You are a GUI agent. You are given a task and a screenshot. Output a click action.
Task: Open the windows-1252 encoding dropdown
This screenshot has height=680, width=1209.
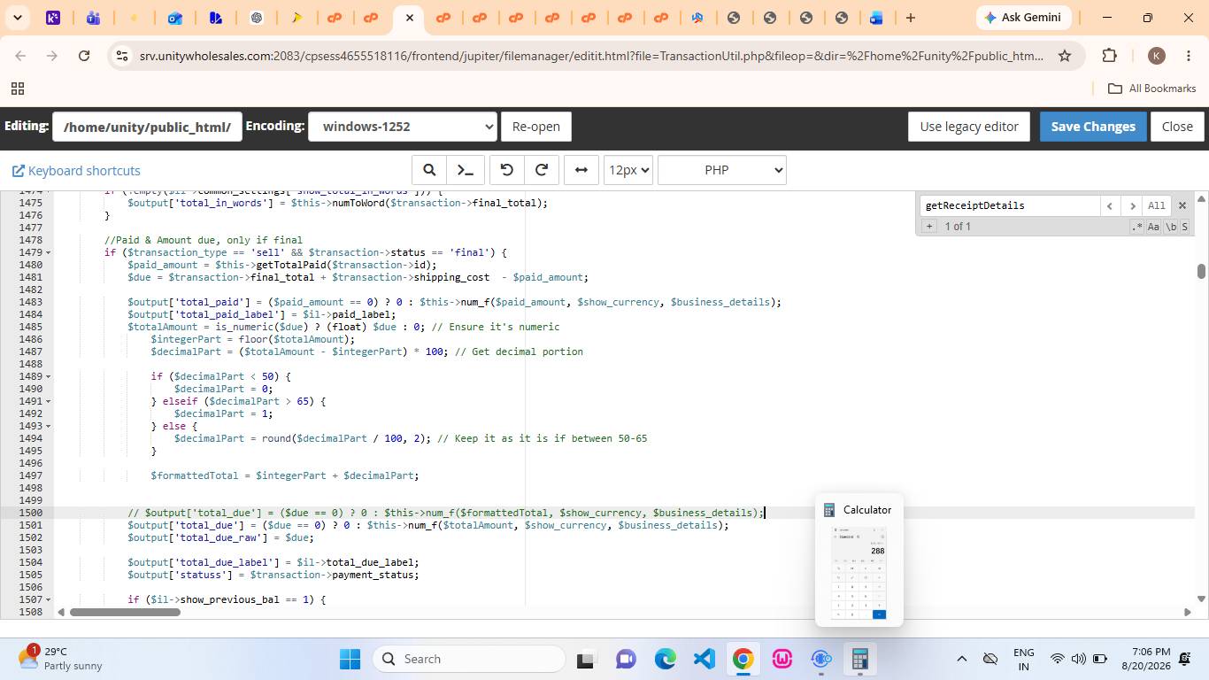coord(402,127)
